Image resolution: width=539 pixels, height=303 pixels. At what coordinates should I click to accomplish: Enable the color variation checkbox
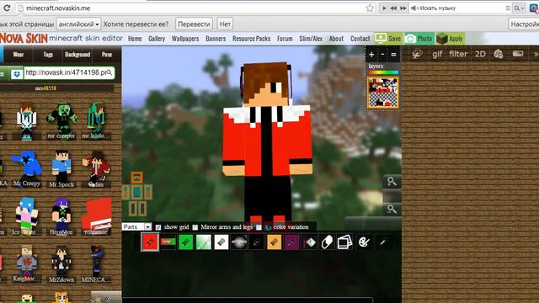pos(259,227)
